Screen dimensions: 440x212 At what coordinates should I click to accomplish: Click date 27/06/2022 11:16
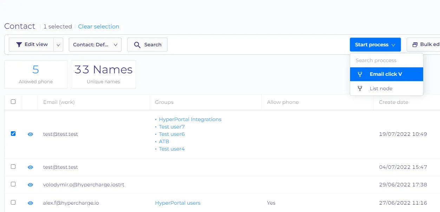tap(403, 203)
